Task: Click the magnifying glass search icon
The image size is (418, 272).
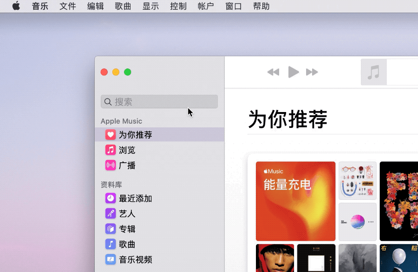Action: point(108,102)
